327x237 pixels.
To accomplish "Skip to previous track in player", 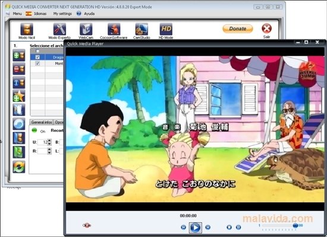I will click(x=183, y=227).
